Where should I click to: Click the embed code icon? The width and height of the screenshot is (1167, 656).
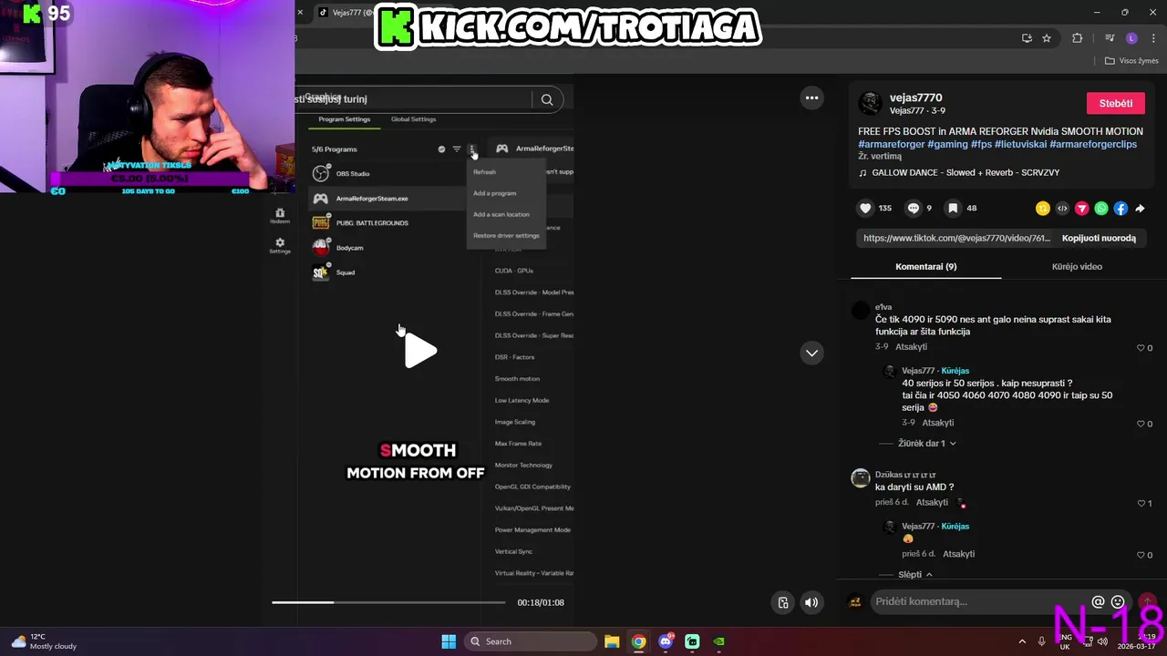point(1062,209)
